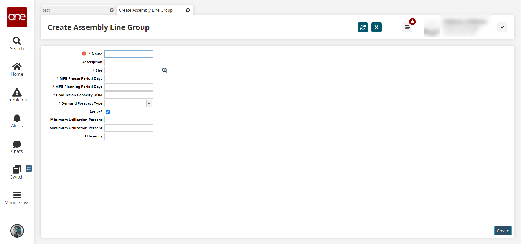
Task: Open the favorites list menu icon
Action: tap(407, 27)
